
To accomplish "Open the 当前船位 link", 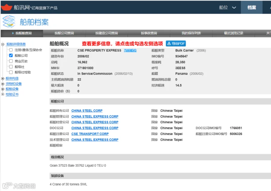I will point(130,50).
